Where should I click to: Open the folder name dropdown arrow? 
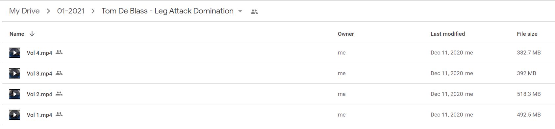point(240,11)
